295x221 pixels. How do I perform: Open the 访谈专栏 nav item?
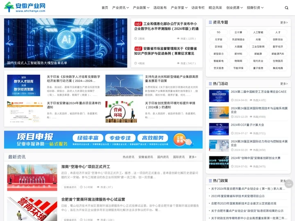point(198,8)
